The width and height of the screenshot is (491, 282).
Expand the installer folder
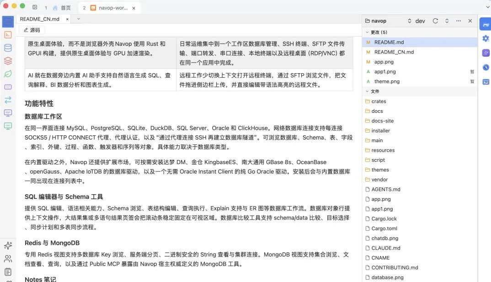coord(420,131)
